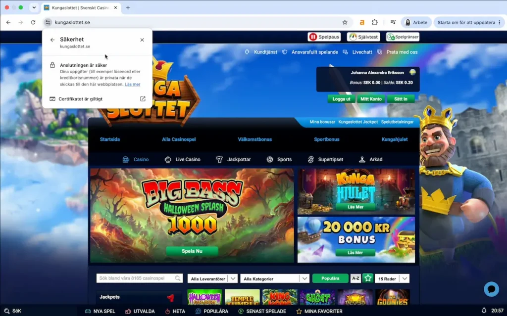Image resolution: width=507 pixels, height=316 pixels.
Task: Sort games alphabetically with A-Z
Action: [x=355, y=278]
